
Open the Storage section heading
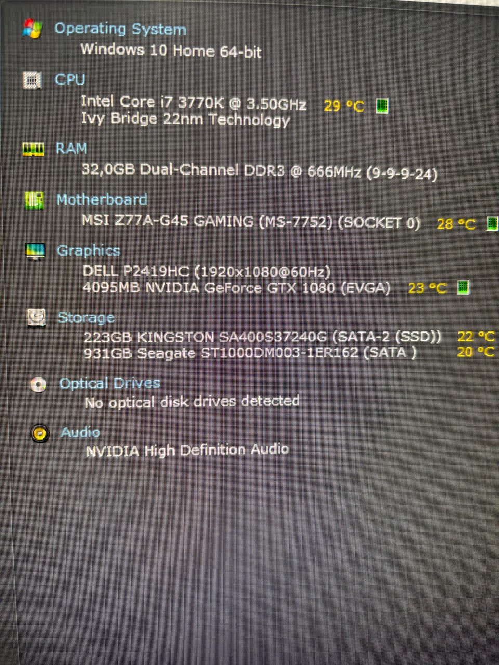(x=86, y=317)
